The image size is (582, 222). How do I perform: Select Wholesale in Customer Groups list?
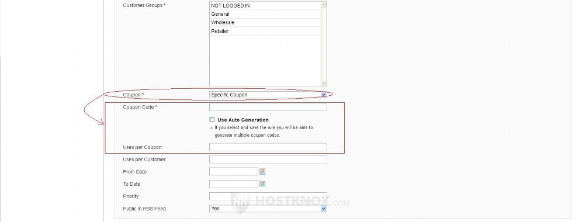(265, 23)
